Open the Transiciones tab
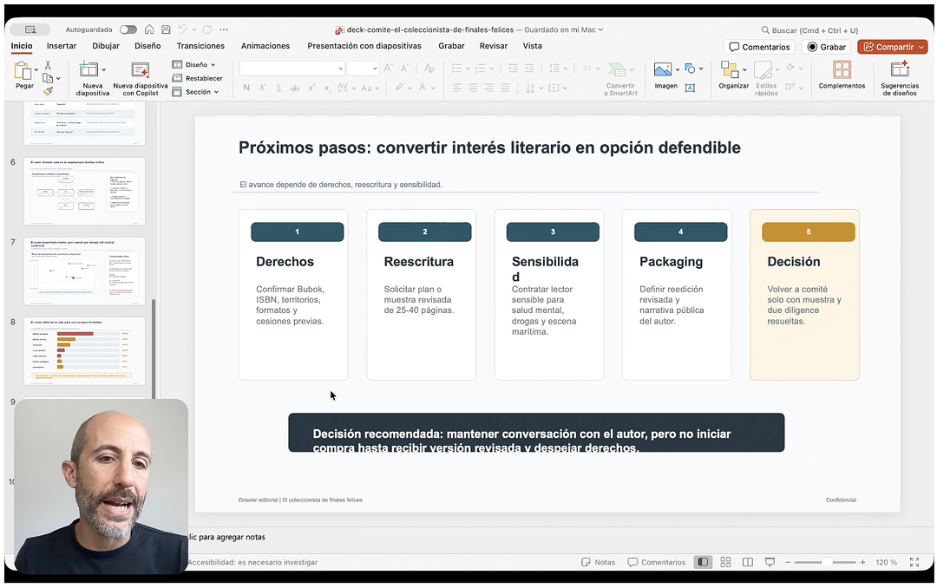Screen dimensions: 937x588 pyautogui.click(x=200, y=46)
